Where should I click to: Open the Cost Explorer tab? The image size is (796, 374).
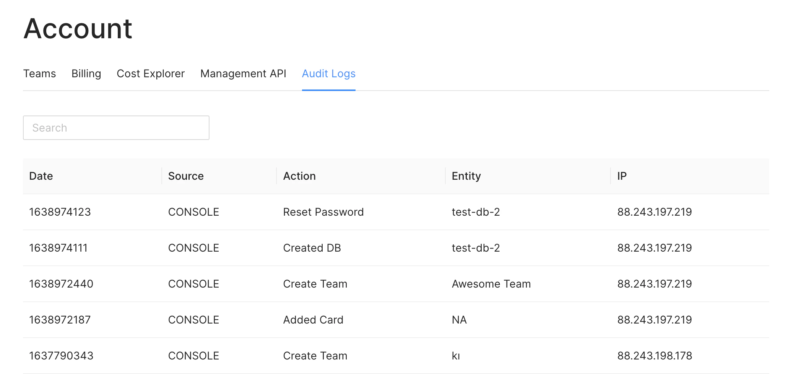pos(151,73)
